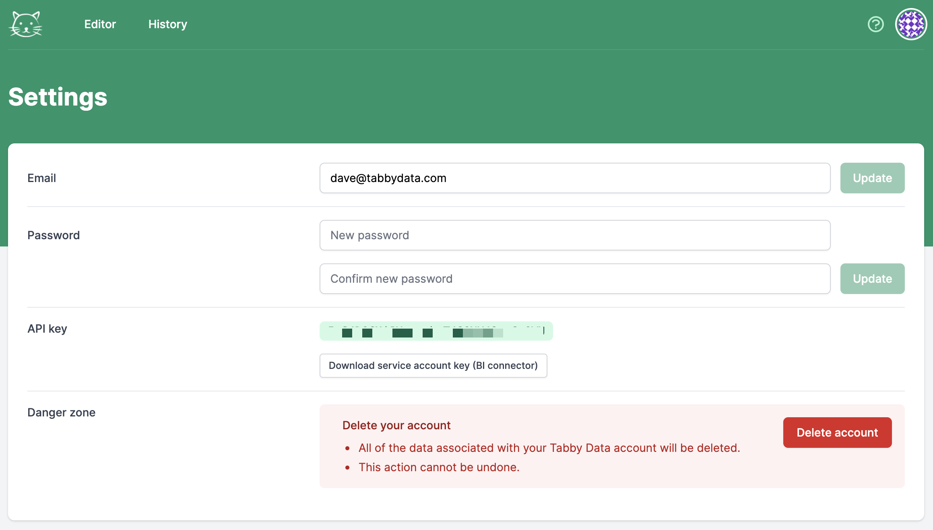Viewport: 933px width, 530px height.
Task: Click the Password row label
Action: [x=54, y=235]
